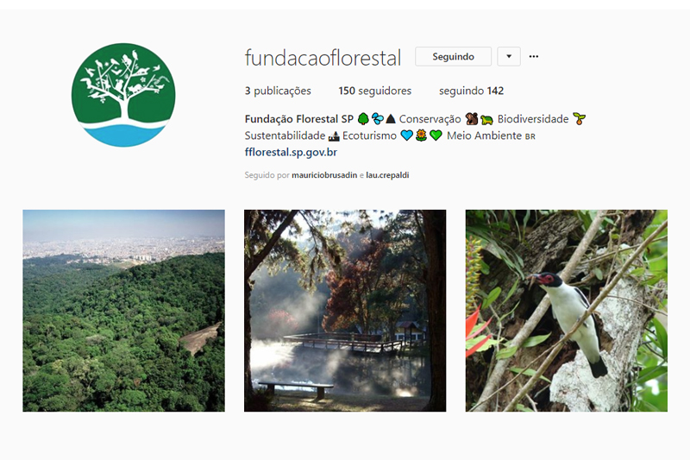Click the green heart emoji in bio
690x460 pixels.
(x=436, y=135)
